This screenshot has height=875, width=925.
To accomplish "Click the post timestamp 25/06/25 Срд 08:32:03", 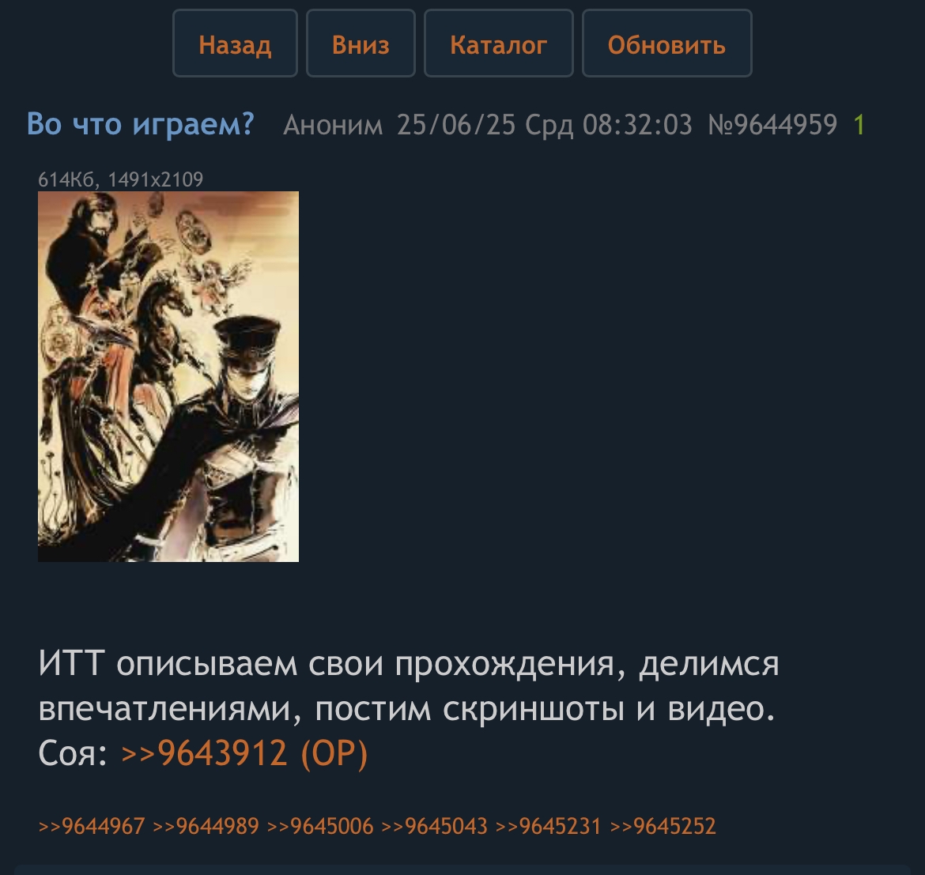I will pos(544,125).
